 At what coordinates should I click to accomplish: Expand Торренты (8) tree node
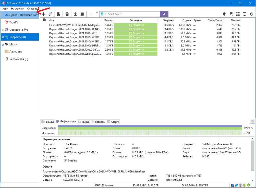(x=3, y=37)
